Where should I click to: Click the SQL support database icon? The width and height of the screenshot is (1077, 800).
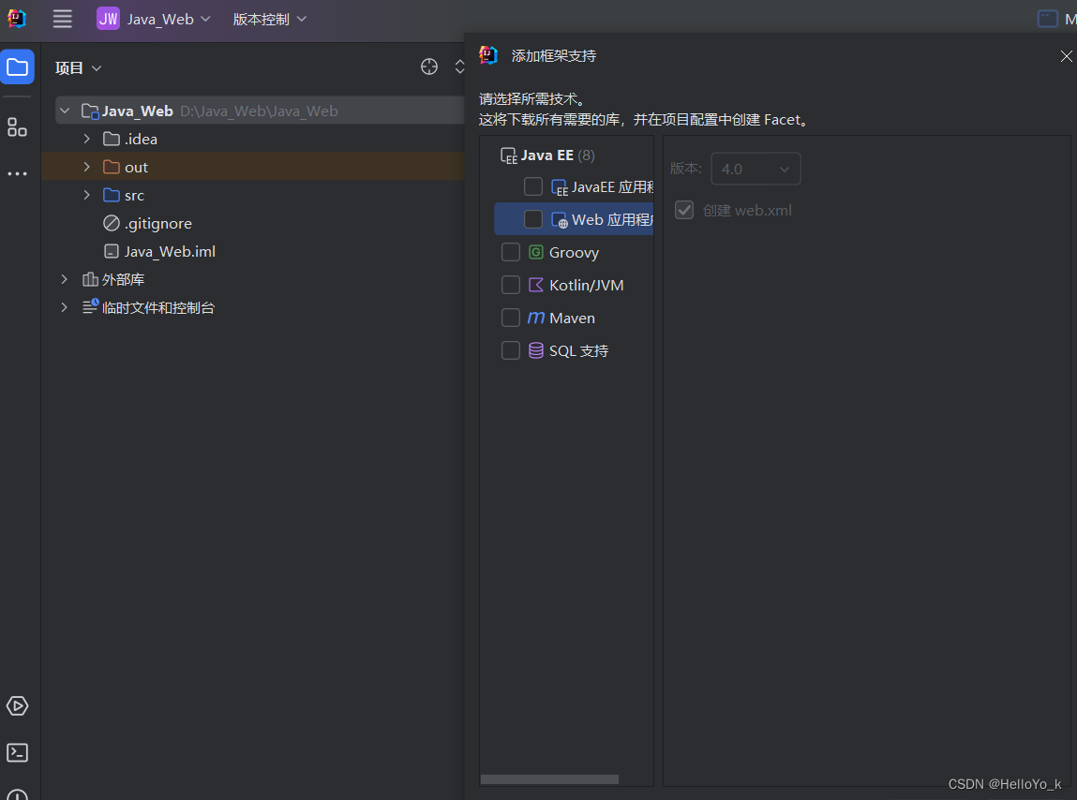tap(536, 351)
